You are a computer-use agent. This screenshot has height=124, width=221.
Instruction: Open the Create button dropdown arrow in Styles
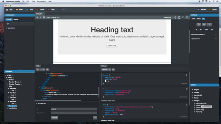click(x=109, y=70)
